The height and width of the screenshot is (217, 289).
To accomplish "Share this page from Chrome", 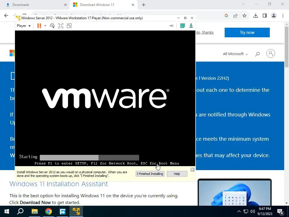I will coord(235,16).
